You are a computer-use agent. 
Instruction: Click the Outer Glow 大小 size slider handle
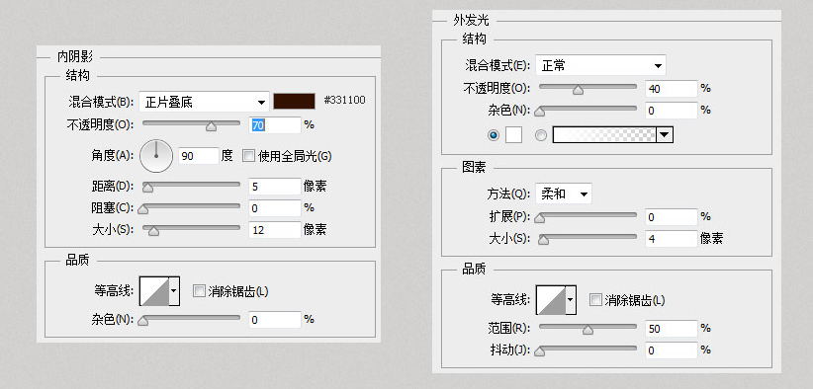(x=543, y=240)
